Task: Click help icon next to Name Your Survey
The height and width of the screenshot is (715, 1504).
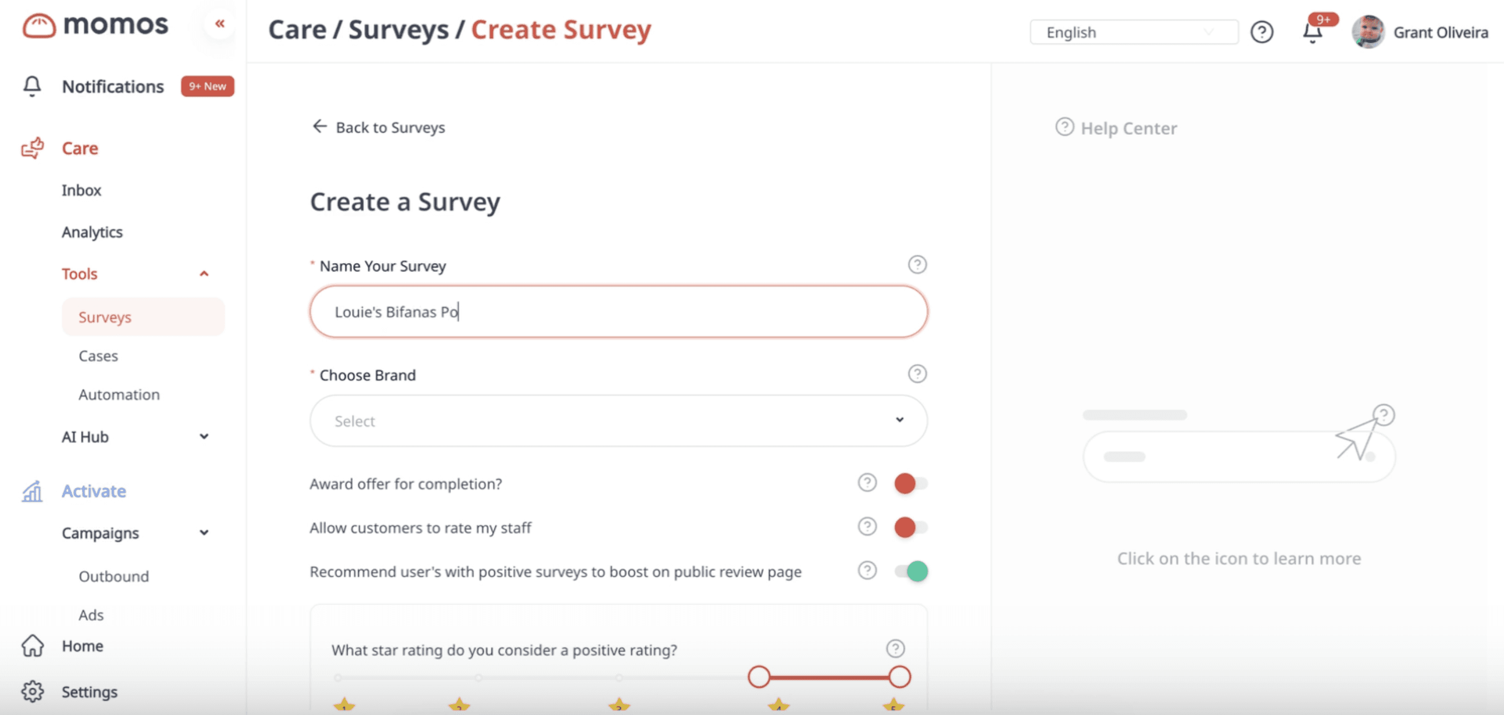Action: pyautogui.click(x=916, y=265)
